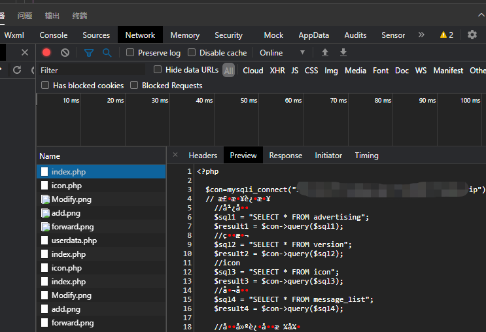Switch to the Wxml tab
486x332 pixels.
pyautogui.click(x=14, y=35)
